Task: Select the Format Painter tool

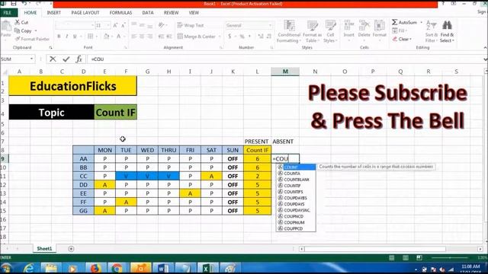Action: tap(32, 39)
